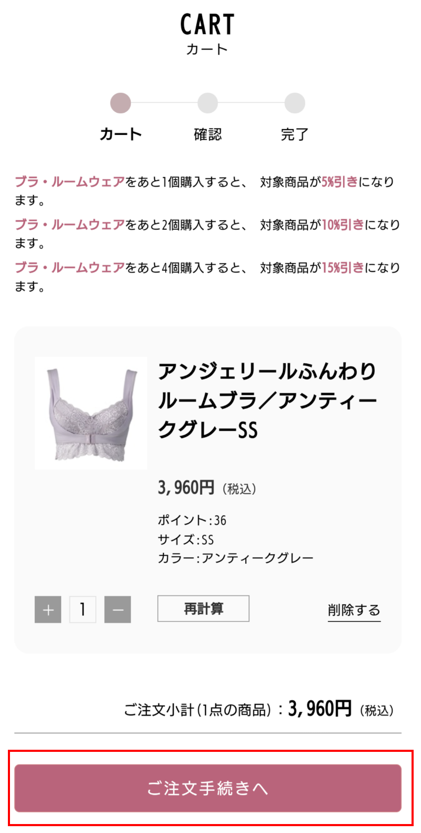Screen dimensions: 421x833
Task: Click the 削除する delete link
Action: click(354, 610)
